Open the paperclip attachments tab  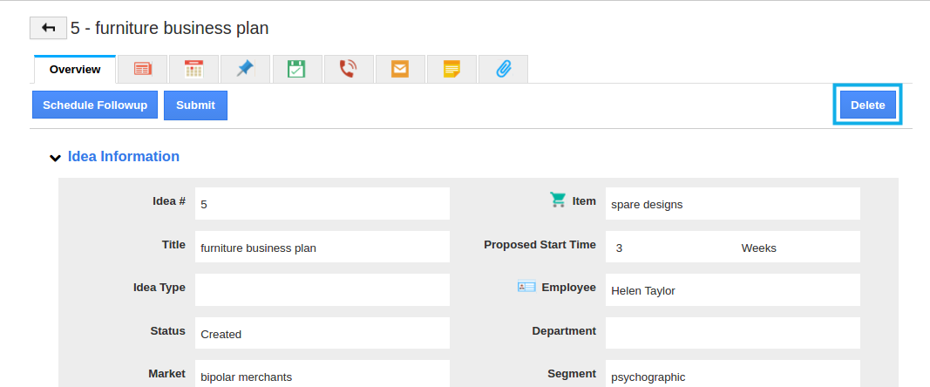point(503,69)
